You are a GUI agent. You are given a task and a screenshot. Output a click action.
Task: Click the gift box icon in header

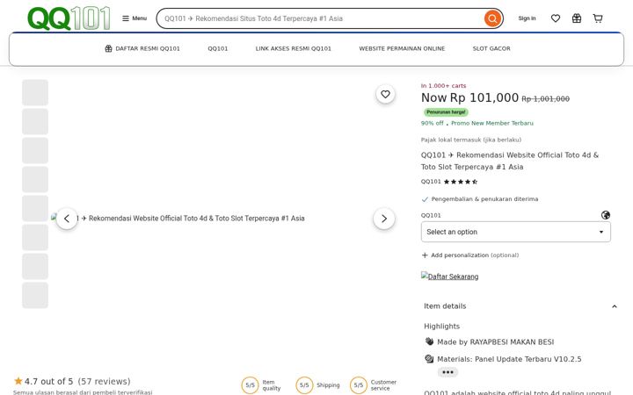point(577,18)
